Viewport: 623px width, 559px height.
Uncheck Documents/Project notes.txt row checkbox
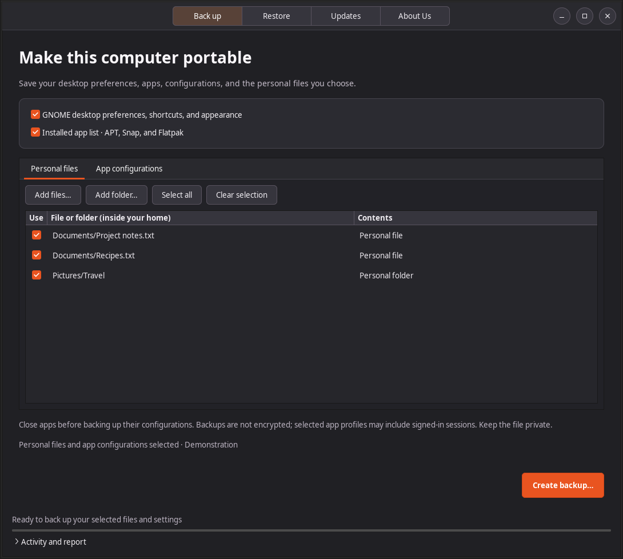point(37,235)
